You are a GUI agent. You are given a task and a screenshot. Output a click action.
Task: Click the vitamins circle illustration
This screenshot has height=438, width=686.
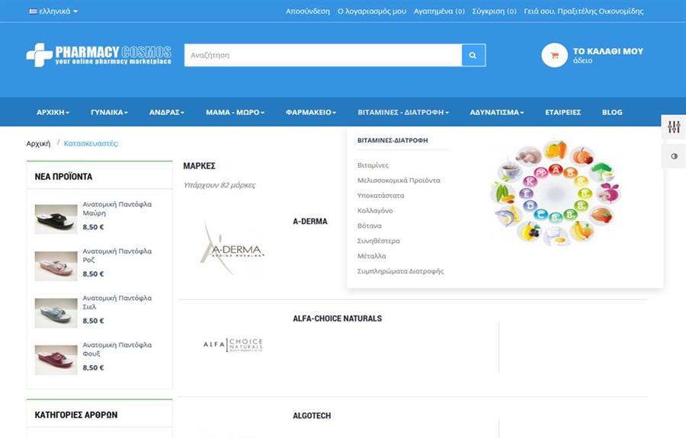tap(554, 193)
